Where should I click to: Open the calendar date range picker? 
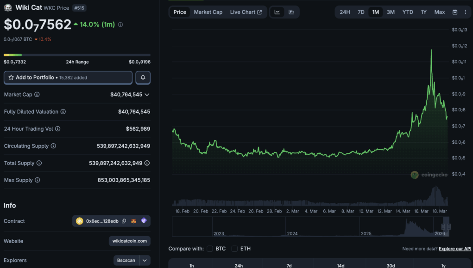pos(455,12)
